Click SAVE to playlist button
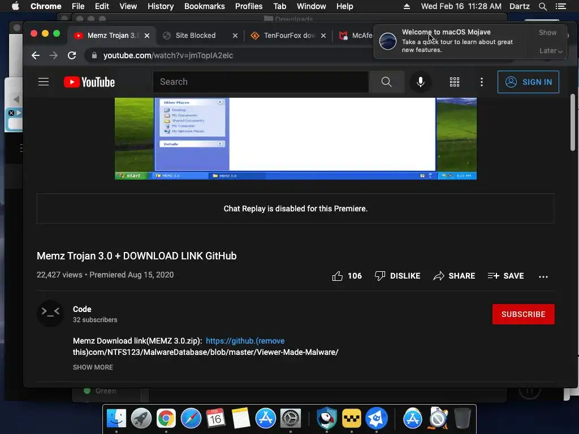 pos(505,276)
